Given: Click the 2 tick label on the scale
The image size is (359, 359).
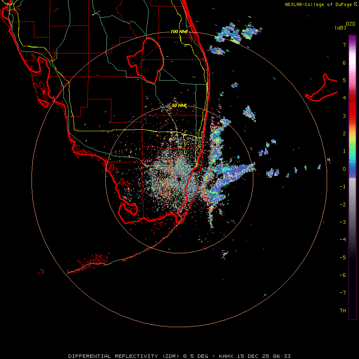Looking at the screenshot, I should [x=344, y=134].
